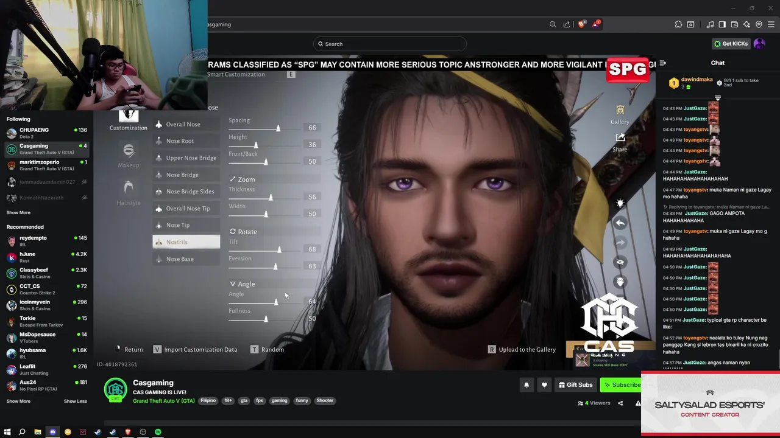
Task: Open Discord from the taskbar
Action: [x=52, y=432]
